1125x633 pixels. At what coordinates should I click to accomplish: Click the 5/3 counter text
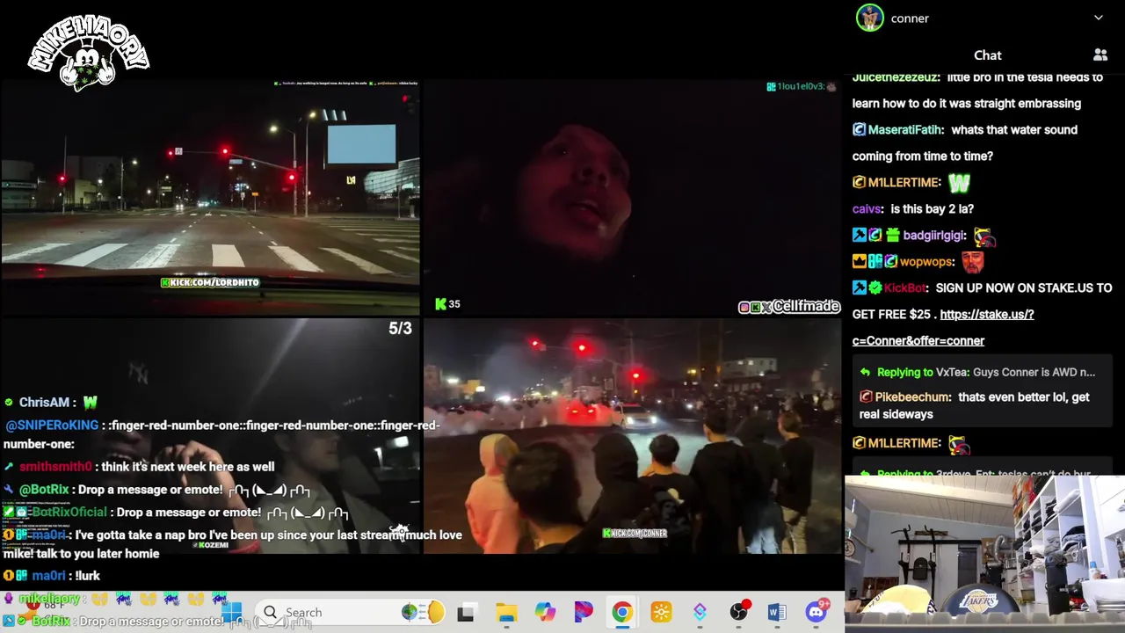pos(400,328)
